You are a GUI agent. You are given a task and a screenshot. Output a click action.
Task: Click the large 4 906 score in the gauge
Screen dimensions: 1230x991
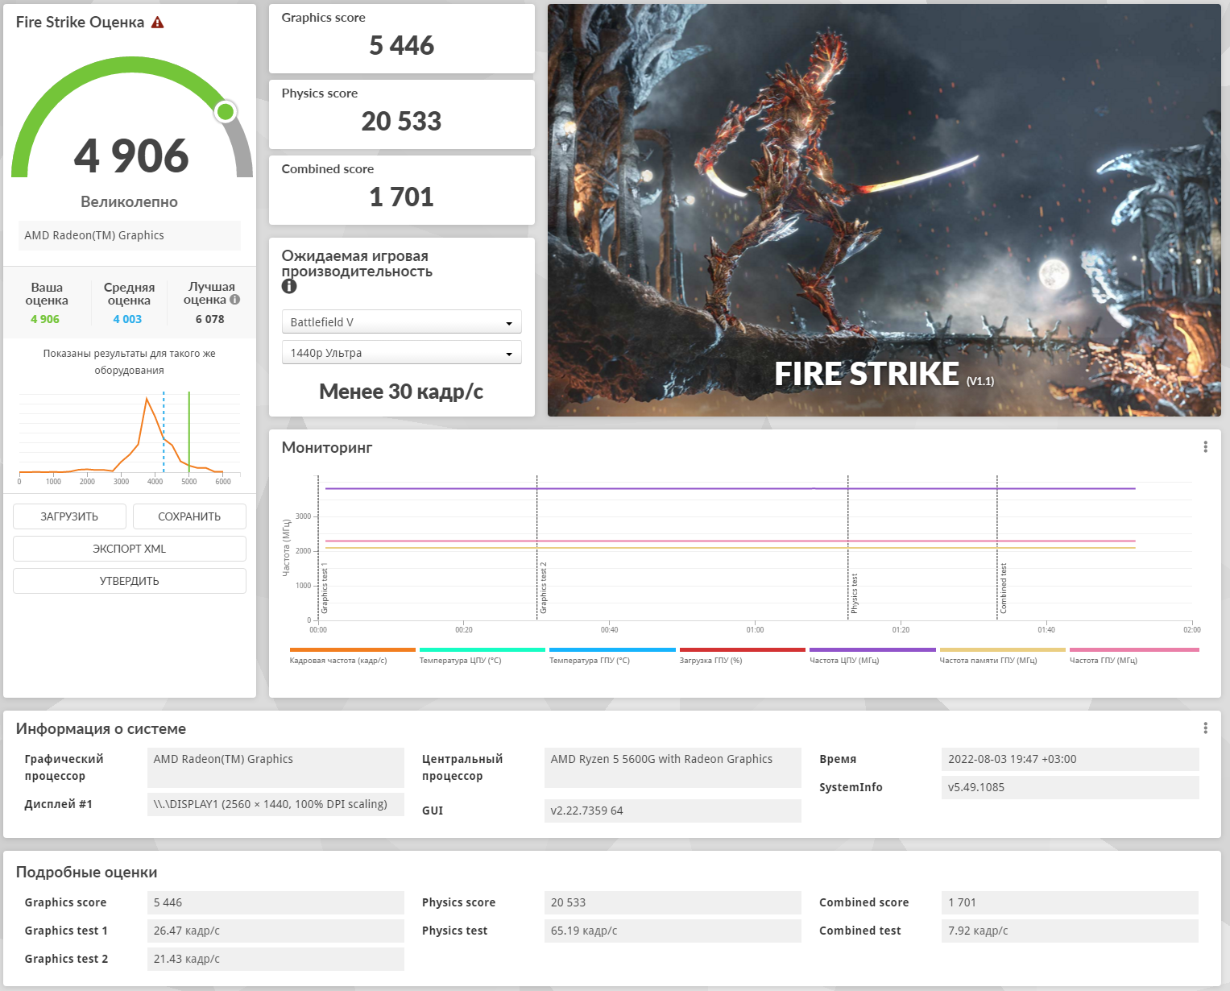tap(131, 155)
